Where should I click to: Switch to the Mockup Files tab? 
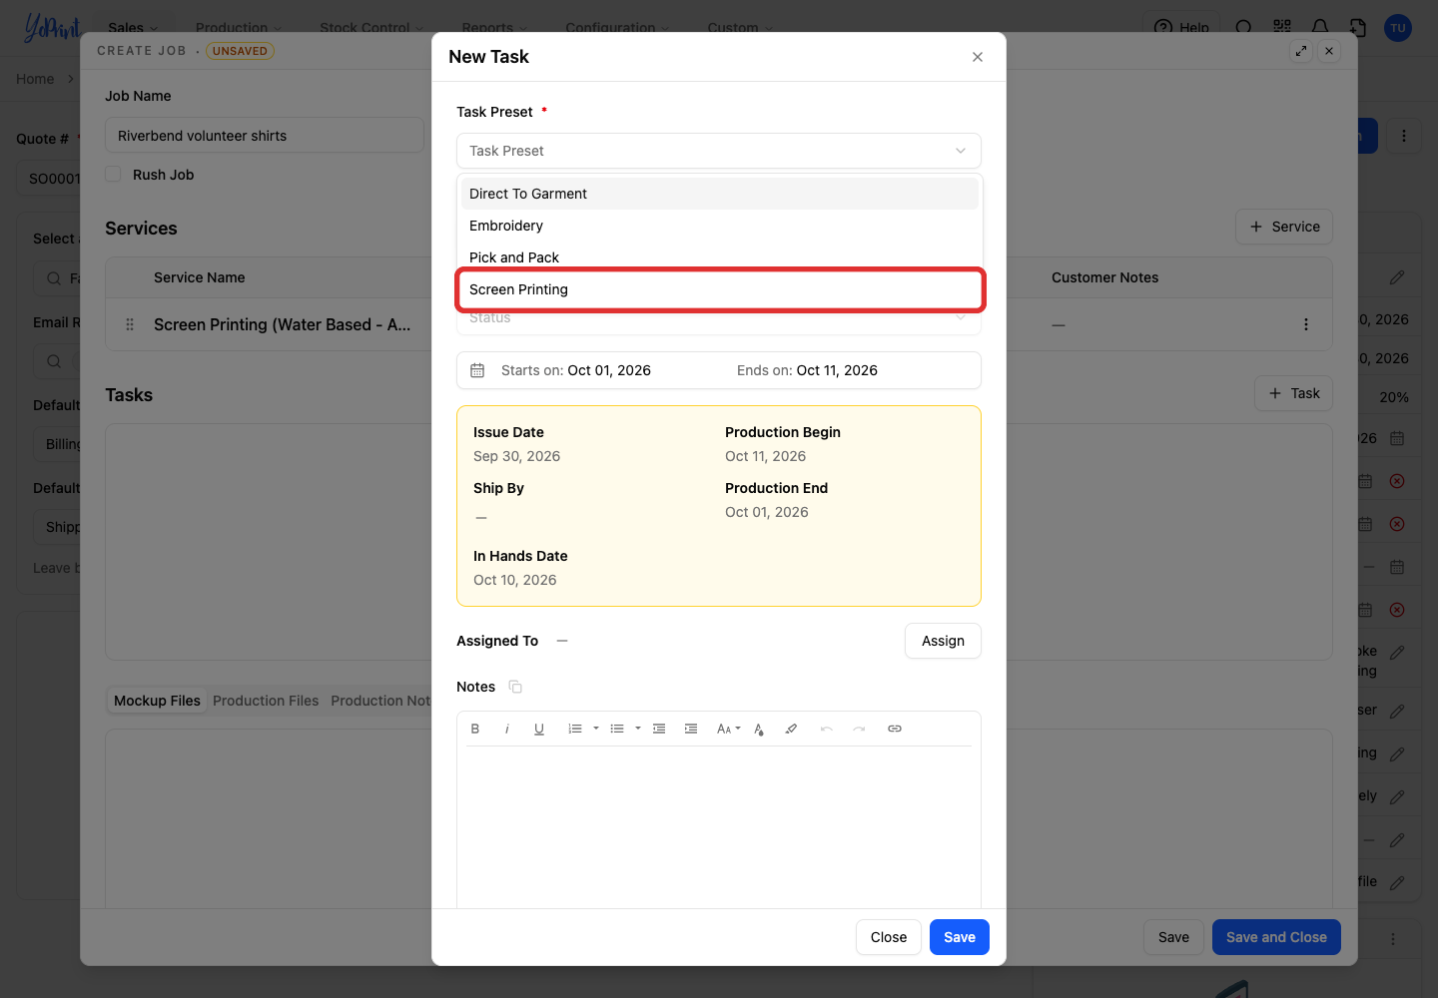tap(157, 701)
